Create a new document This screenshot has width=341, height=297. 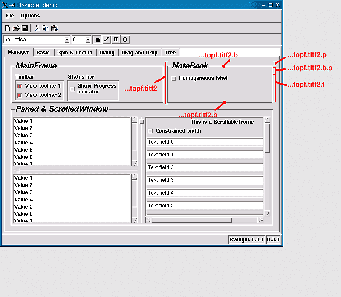coord(7,28)
